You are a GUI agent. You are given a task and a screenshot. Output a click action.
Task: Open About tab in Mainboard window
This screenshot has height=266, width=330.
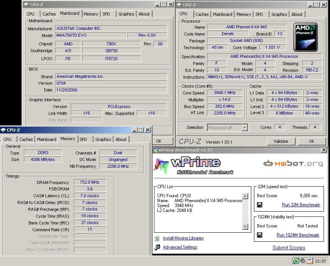tap(144, 14)
